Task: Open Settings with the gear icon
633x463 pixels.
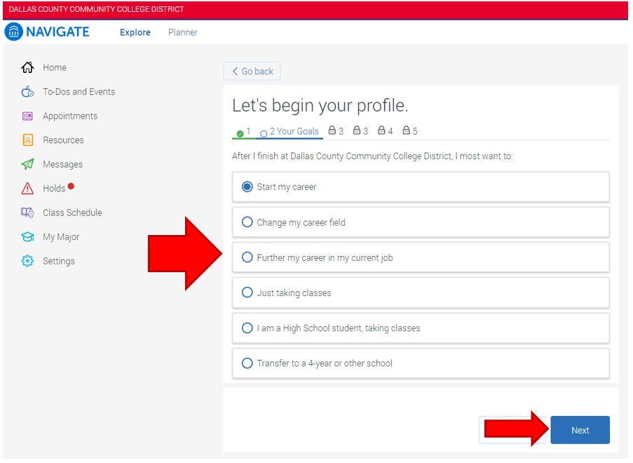Action: 26,261
